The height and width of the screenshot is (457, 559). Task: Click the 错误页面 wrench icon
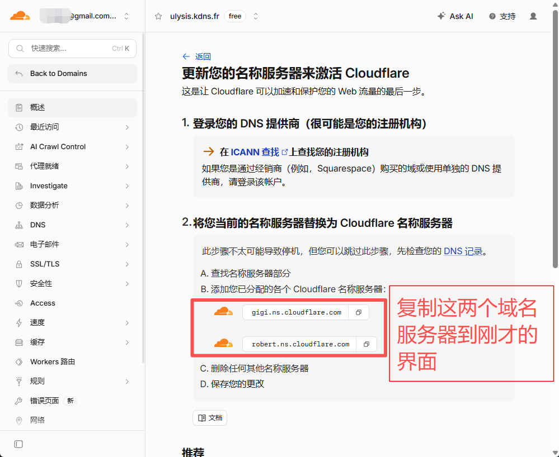[x=19, y=401]
